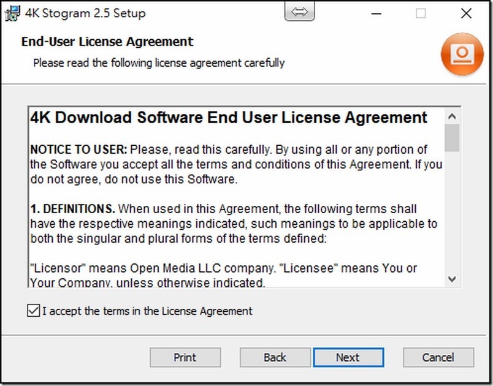493x386 pixels.
Task: Cancel the installation
Action: tap(438, 357)
